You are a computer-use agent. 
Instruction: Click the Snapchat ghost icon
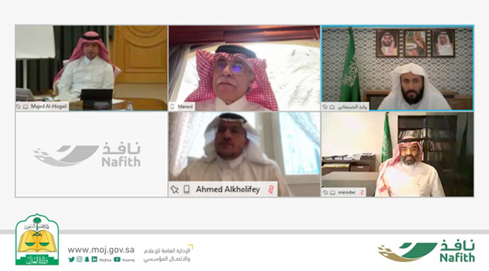87,259
